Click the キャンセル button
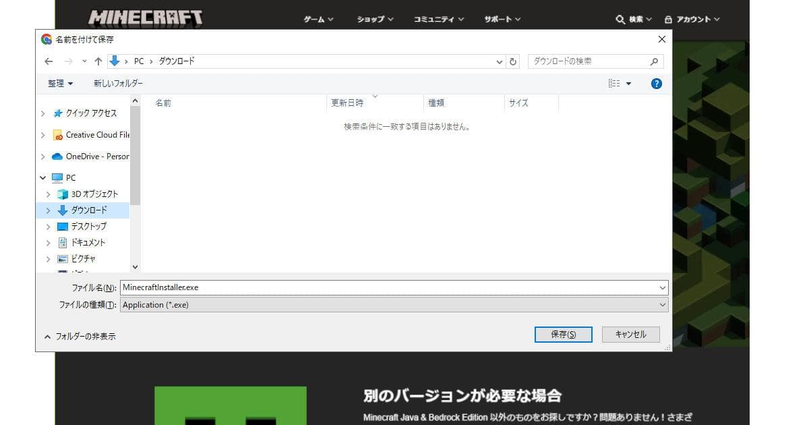The image size is (809, 425). pos(631,335)
